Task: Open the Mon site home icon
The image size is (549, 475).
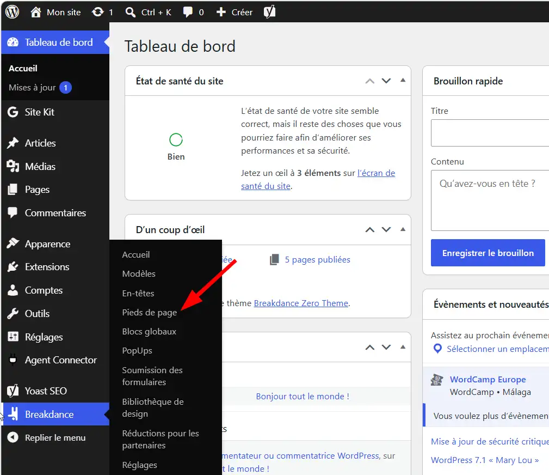Action: click(x=35, y=13)
